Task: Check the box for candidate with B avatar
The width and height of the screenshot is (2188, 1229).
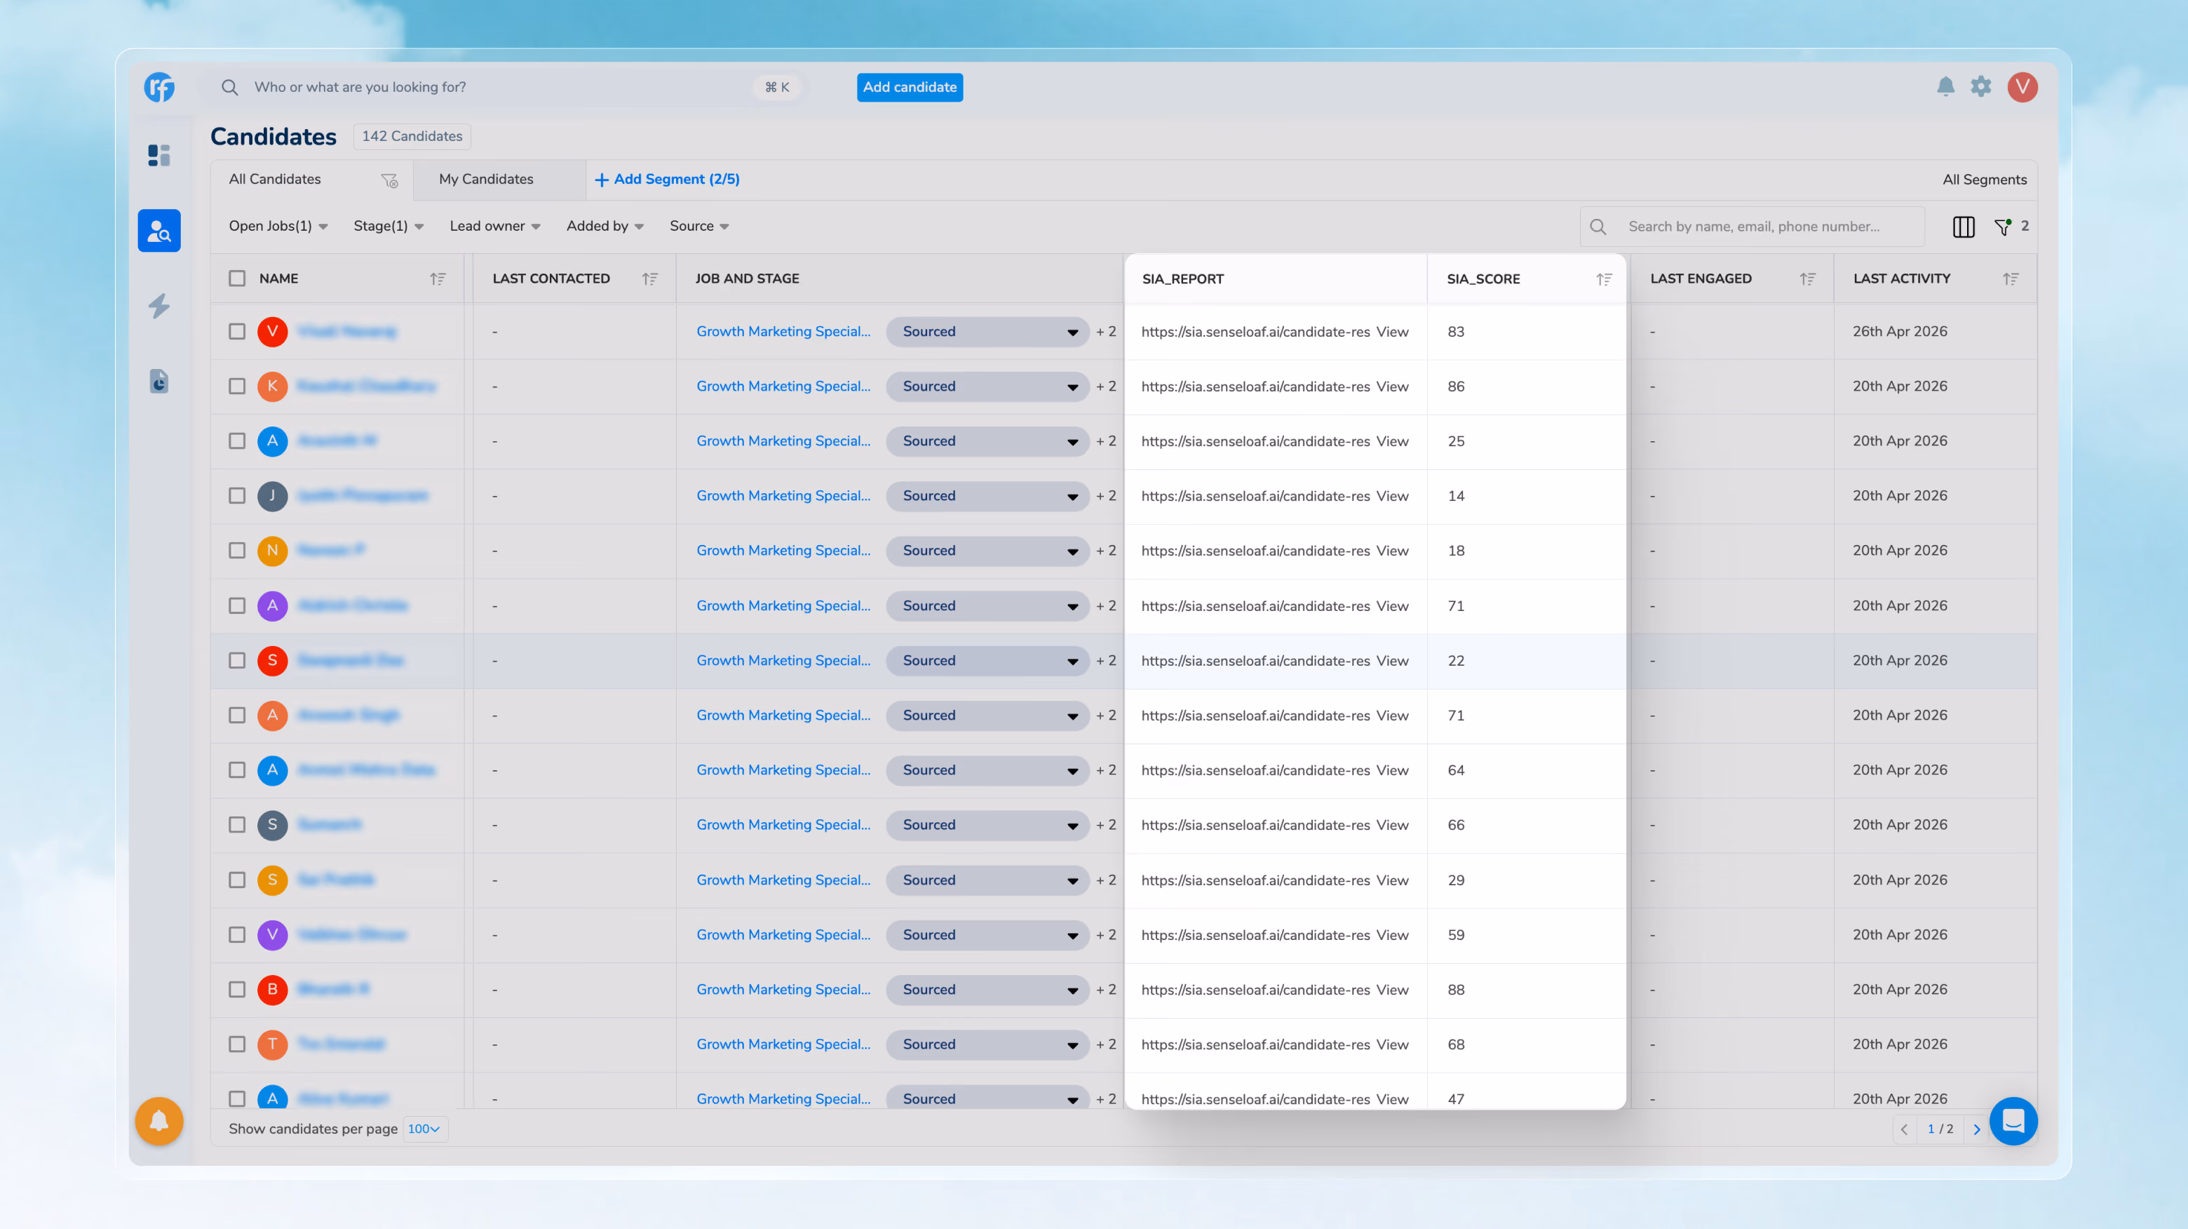Action: 237,990
